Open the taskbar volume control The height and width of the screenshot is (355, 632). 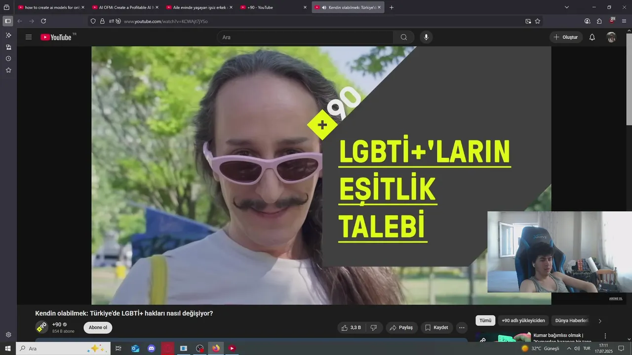tap(576, 349)
